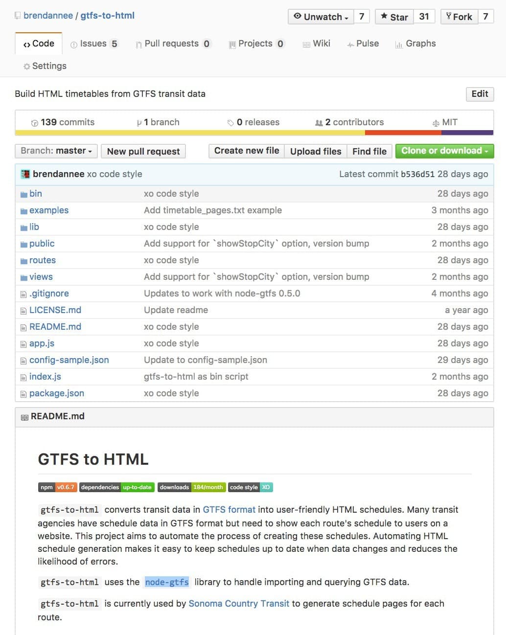Click the yellow JavaScript language bar segment
This screenshot has width=506, height=635.
(190, 133)
